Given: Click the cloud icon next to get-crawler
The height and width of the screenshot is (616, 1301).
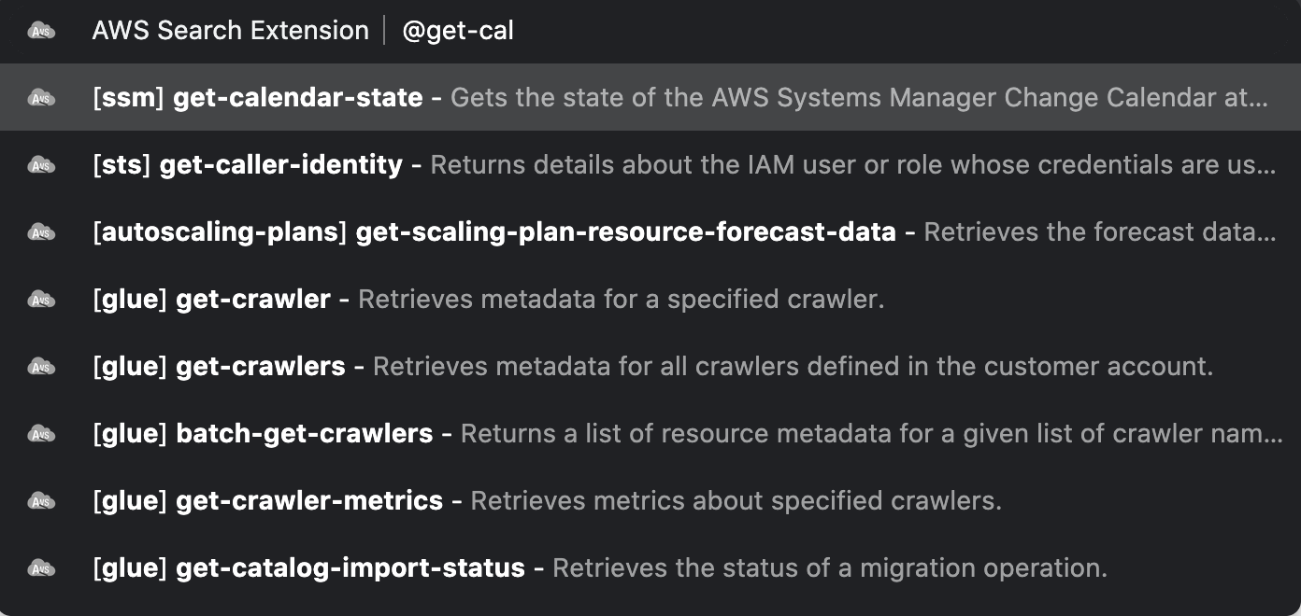Looking at the screenshot, I should 41,300.
